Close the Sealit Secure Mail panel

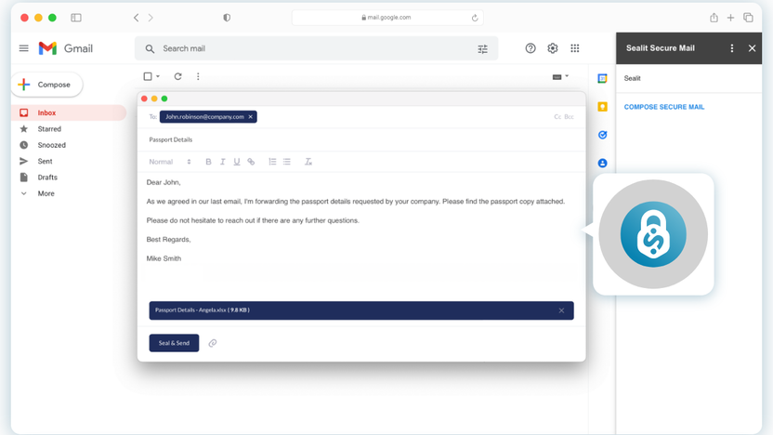(752, 48)
